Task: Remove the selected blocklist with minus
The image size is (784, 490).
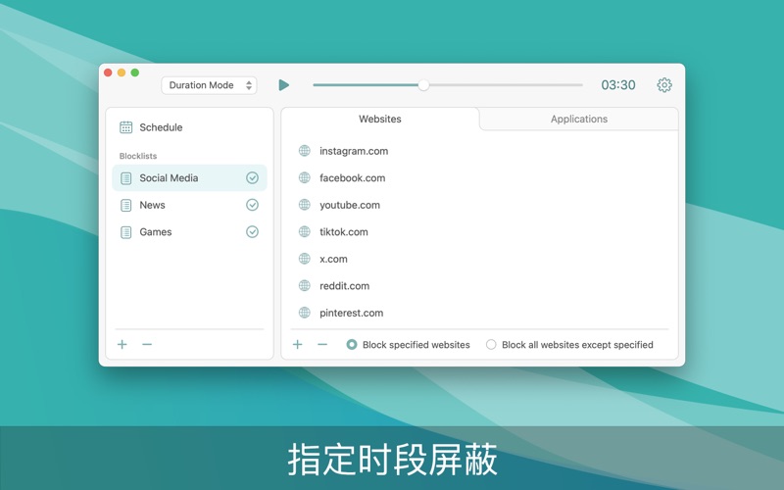Action: click(x=147, y=345)
